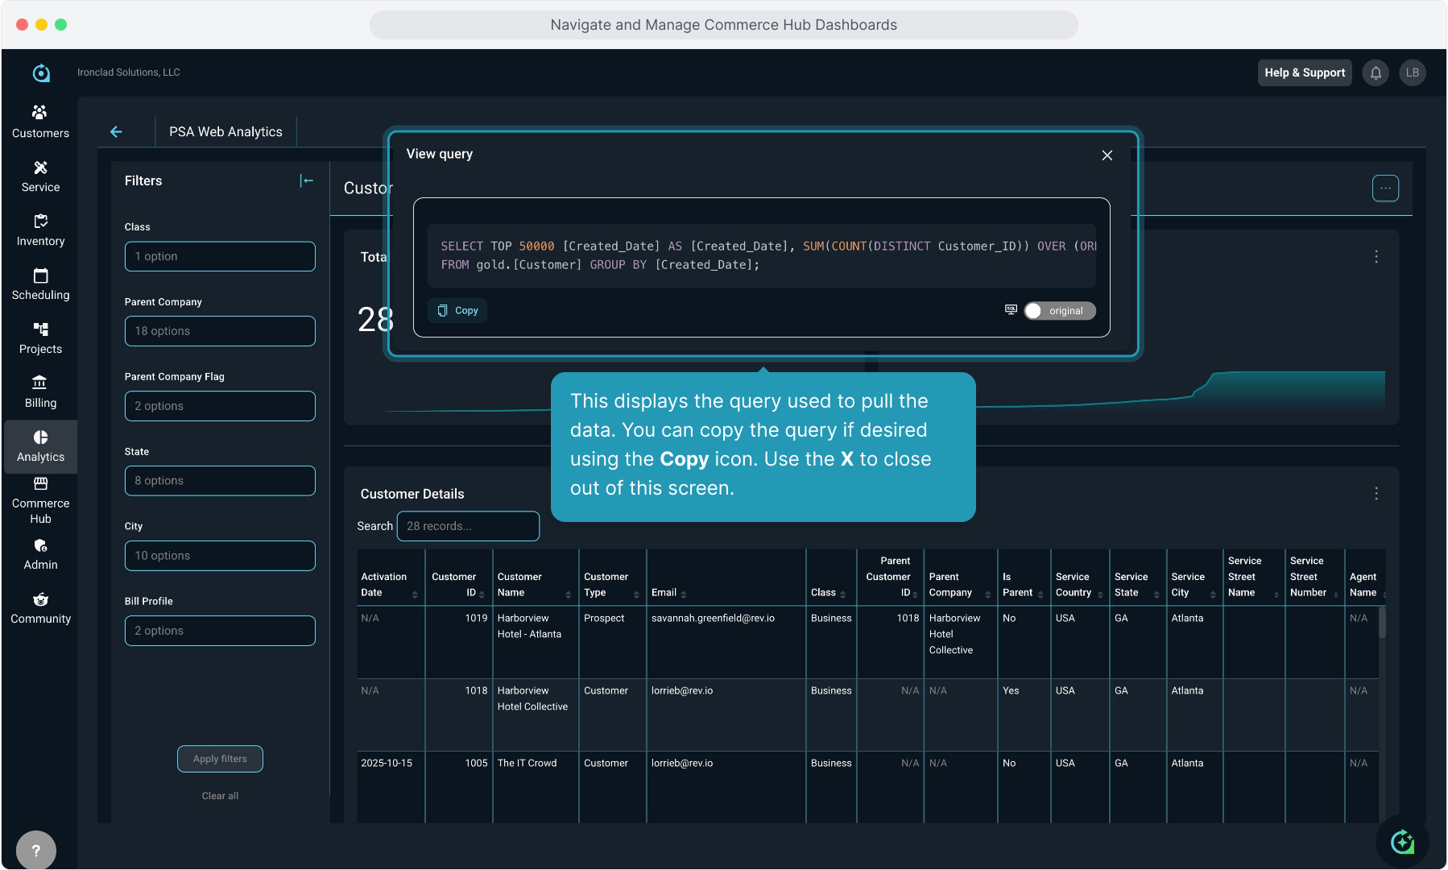This screenshot has width=1448, height=870.
Task: Open the AI assistant sparkle icon
Action: [1402, 842]
